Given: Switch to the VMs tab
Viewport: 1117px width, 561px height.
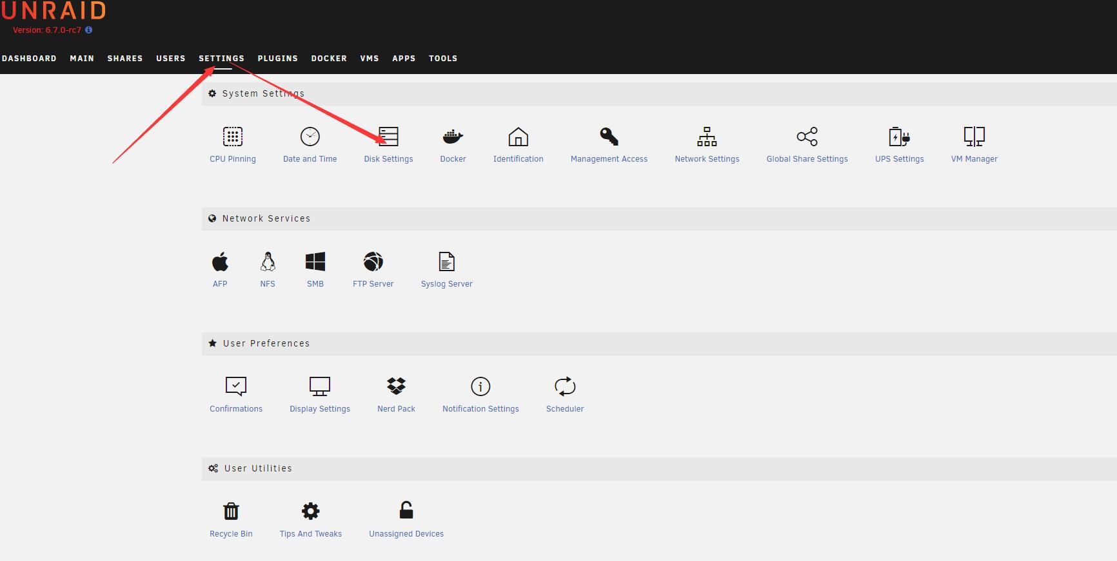Looking at the screenshot, I should 370,58.
